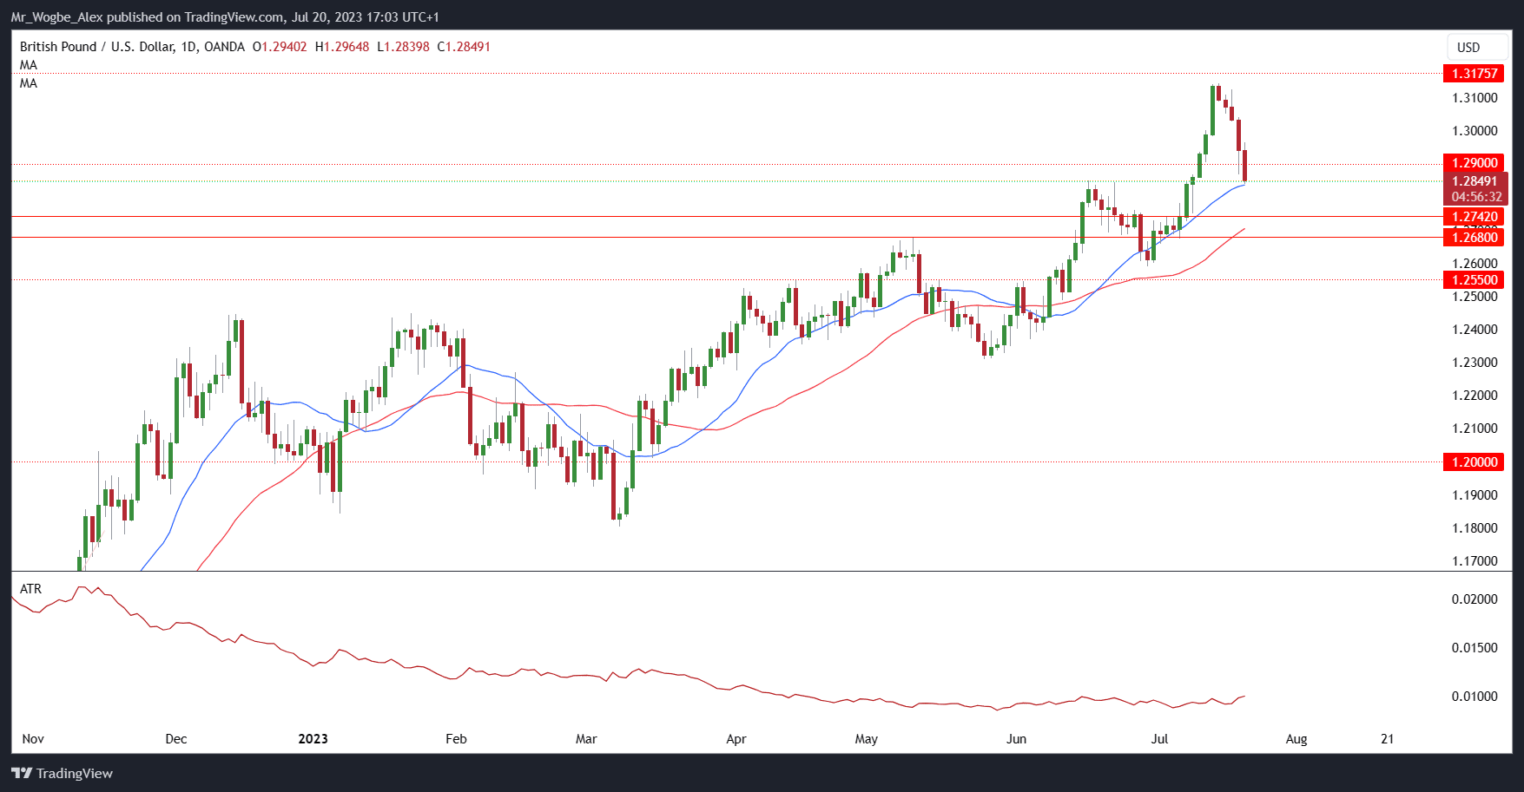
Task: Open the USD currency selector
Action: pyautogui.click(x=1477, y=47)
